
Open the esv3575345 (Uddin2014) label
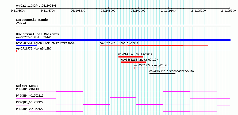pos(34,37)
